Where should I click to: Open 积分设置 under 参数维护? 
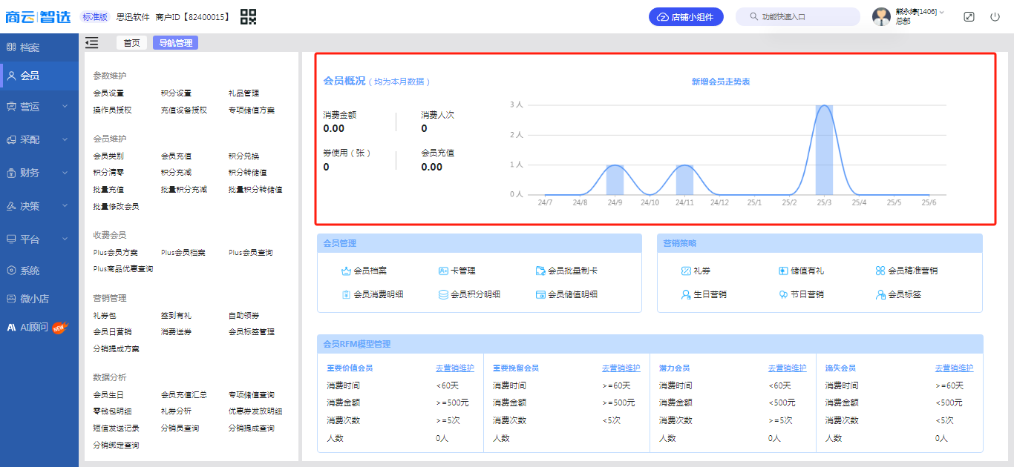[176, 93]
